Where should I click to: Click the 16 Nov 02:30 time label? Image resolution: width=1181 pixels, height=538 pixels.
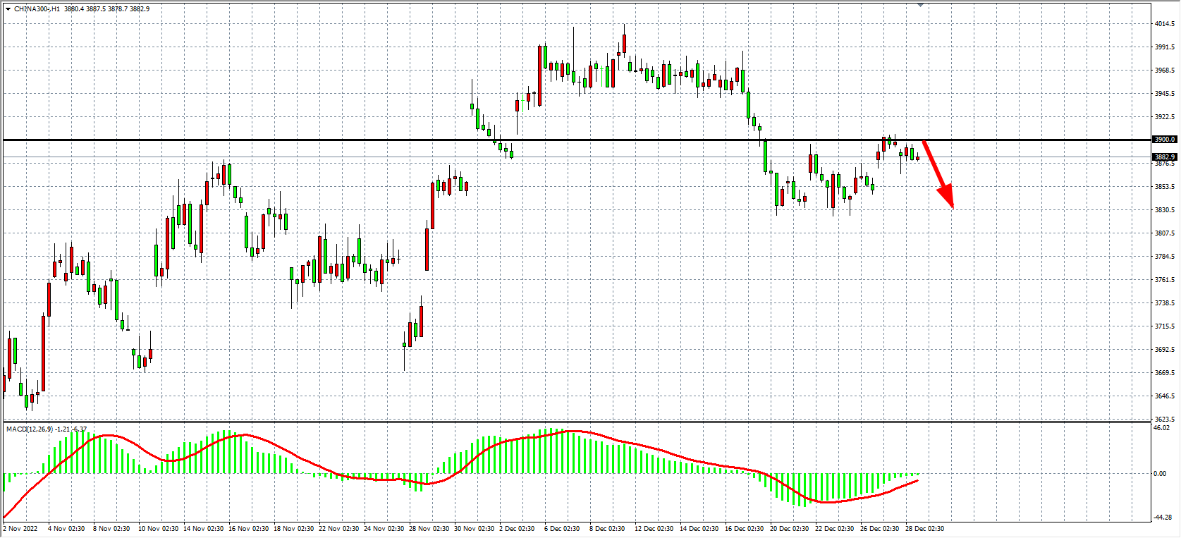click(248, 528)
